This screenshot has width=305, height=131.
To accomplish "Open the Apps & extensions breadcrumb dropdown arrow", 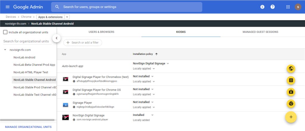I will (x=67, y=17).
